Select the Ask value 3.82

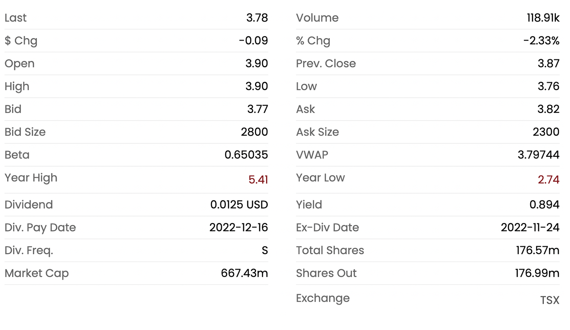[548, 109]
